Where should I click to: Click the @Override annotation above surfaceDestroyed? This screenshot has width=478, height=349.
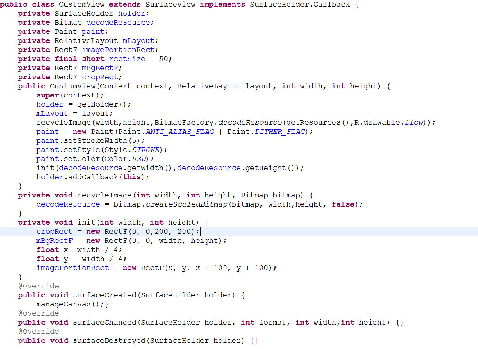tap(38, 332)
